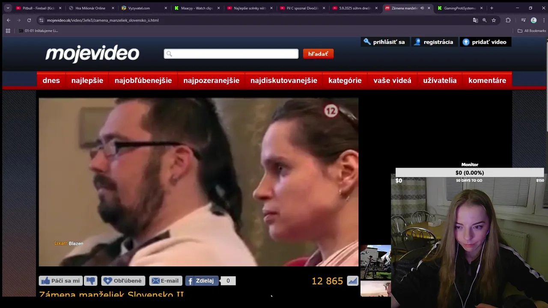Open the dnes menu item
This screenshot has height=308, width=548.
click(51, 80)
